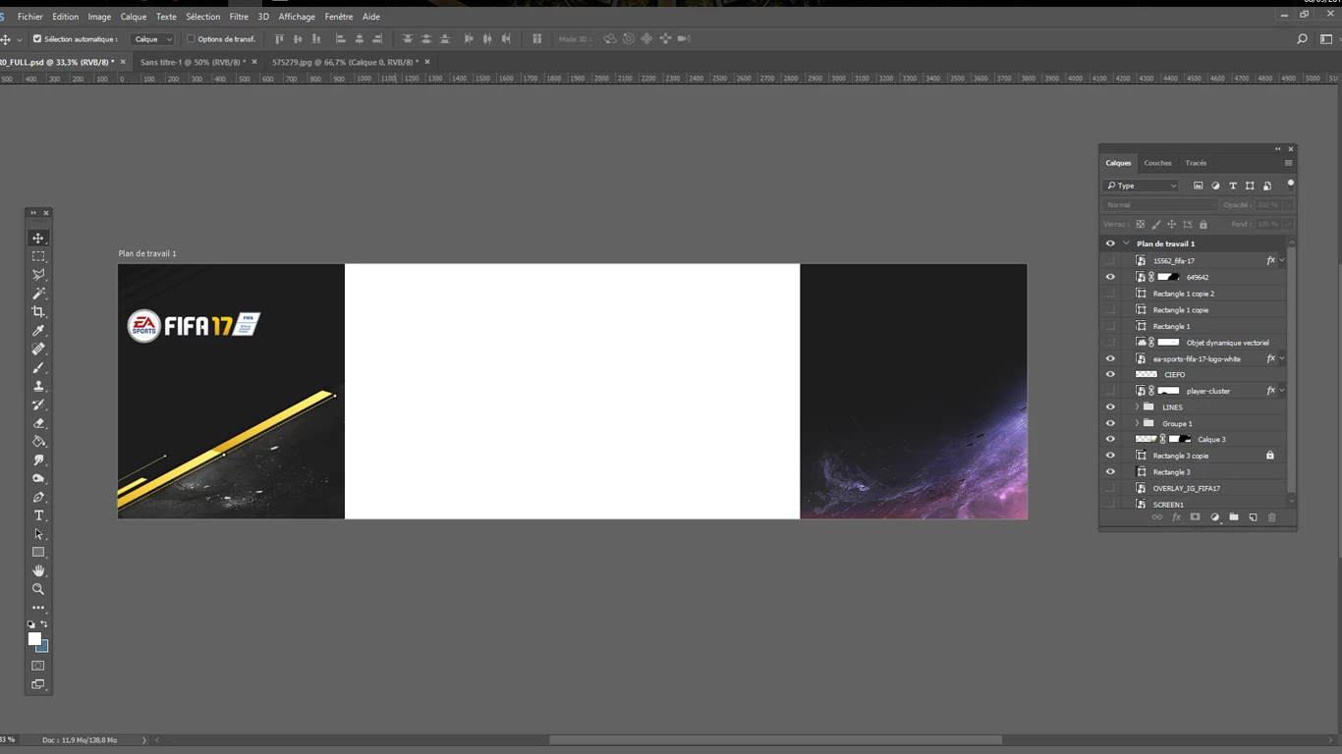This screenshot has height=754, width=1342.
Task: Select the Brush tool
Action: 38,368
